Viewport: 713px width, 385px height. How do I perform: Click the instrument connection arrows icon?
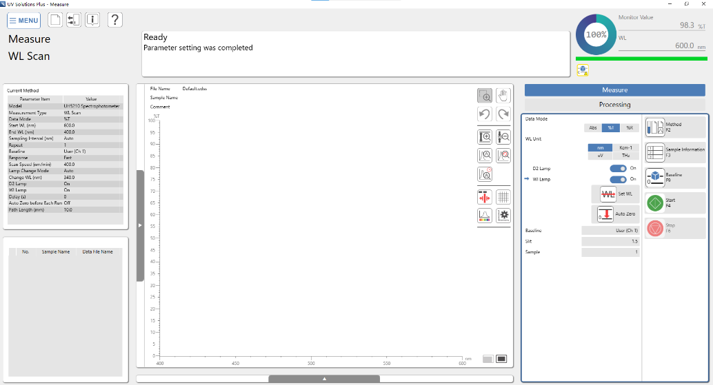pyautogui.click(x=74, y=20)
